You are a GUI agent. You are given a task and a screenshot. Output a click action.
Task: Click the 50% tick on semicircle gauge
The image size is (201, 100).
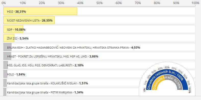coord(167,67)
